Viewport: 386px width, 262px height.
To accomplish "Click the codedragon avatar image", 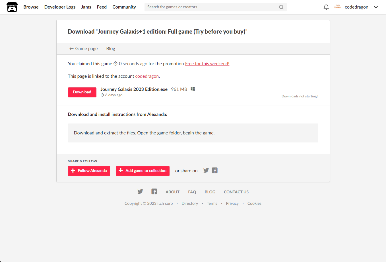I will (x=338, y=7).
